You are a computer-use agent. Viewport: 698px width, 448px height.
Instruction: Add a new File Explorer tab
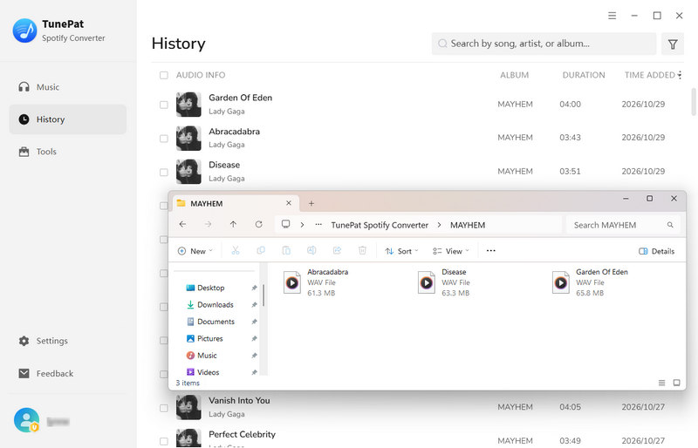pos(311,203)
